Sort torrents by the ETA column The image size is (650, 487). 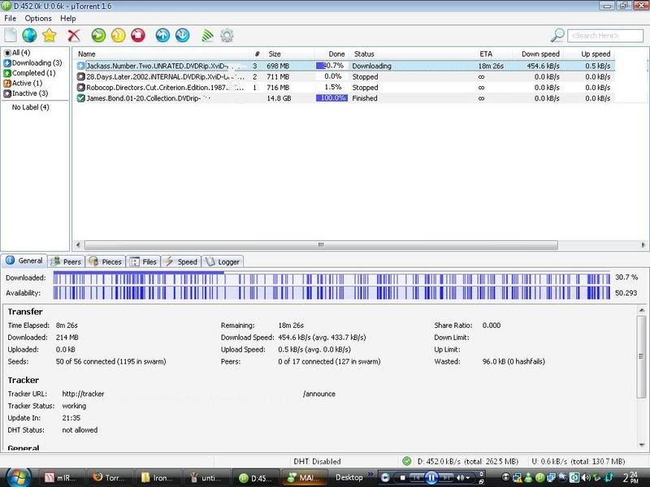point(486,54)
